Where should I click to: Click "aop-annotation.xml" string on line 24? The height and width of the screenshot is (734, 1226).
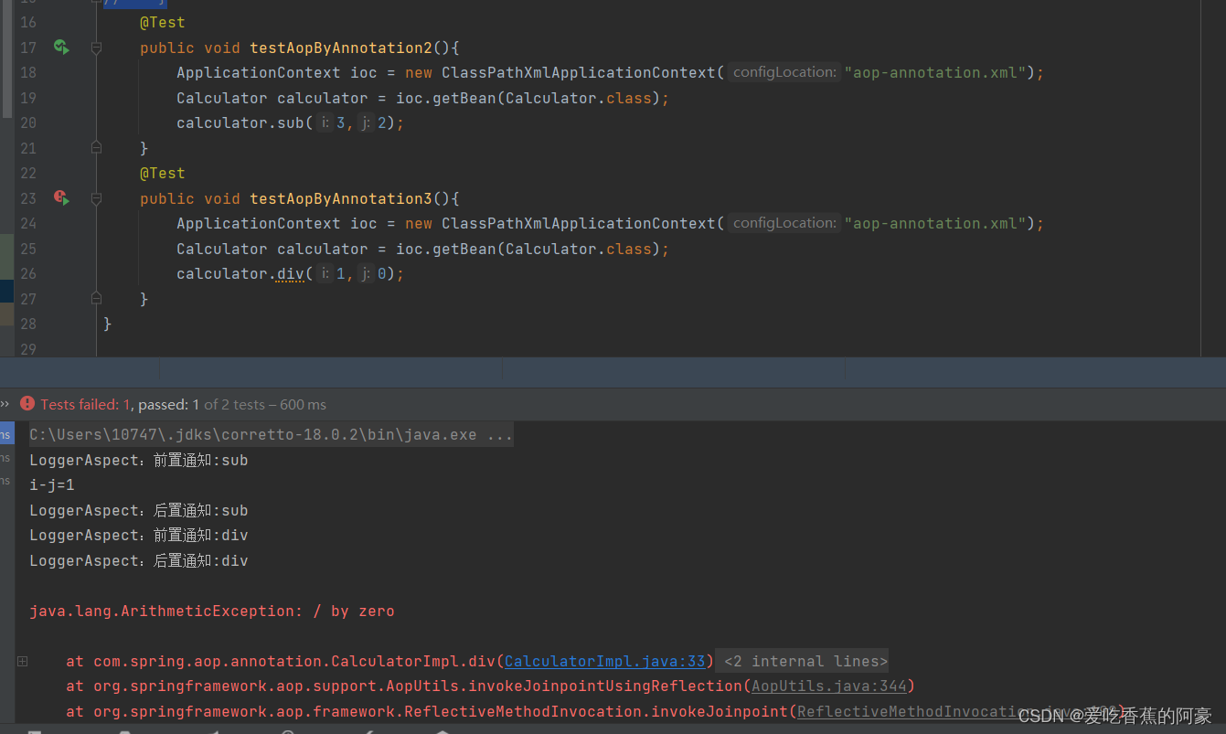[934, 223]
